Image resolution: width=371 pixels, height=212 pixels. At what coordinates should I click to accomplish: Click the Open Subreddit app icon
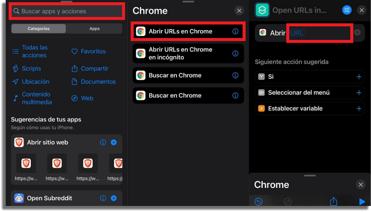(19, 198)
